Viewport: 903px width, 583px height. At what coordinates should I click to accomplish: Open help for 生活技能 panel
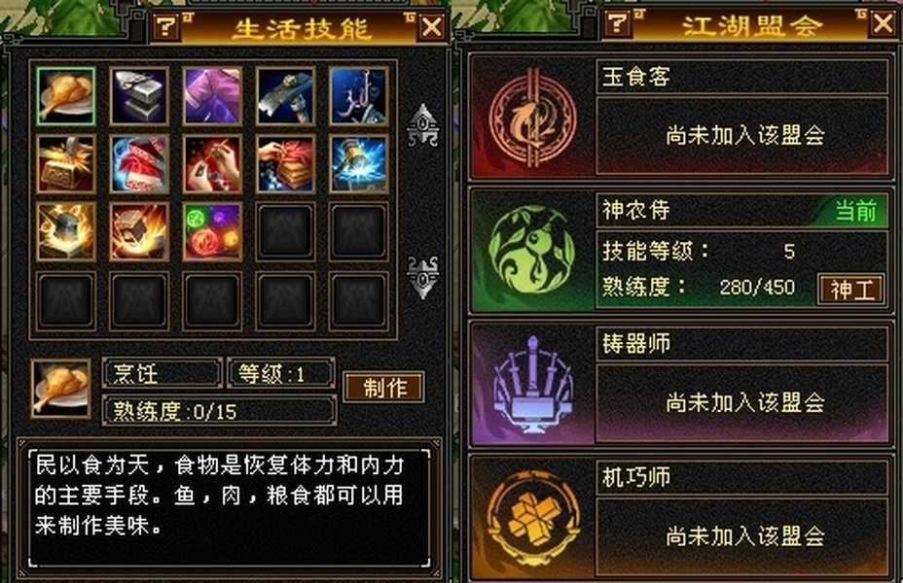[x=166, y=26]
